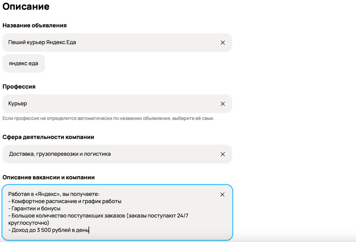This screenshot has width=356, height=242.
Task: Clear the 'Название объявления' field with X
Action: [x=223, y=43]
